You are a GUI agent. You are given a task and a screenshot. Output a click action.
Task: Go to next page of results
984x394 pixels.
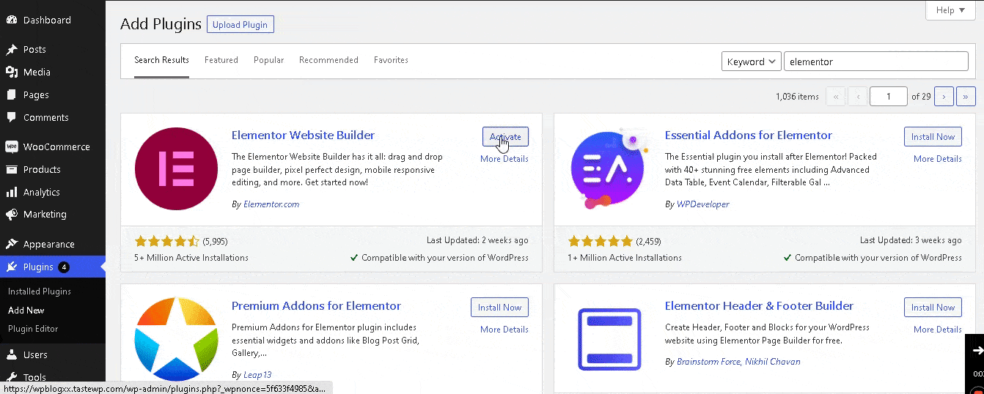point(944,96)
